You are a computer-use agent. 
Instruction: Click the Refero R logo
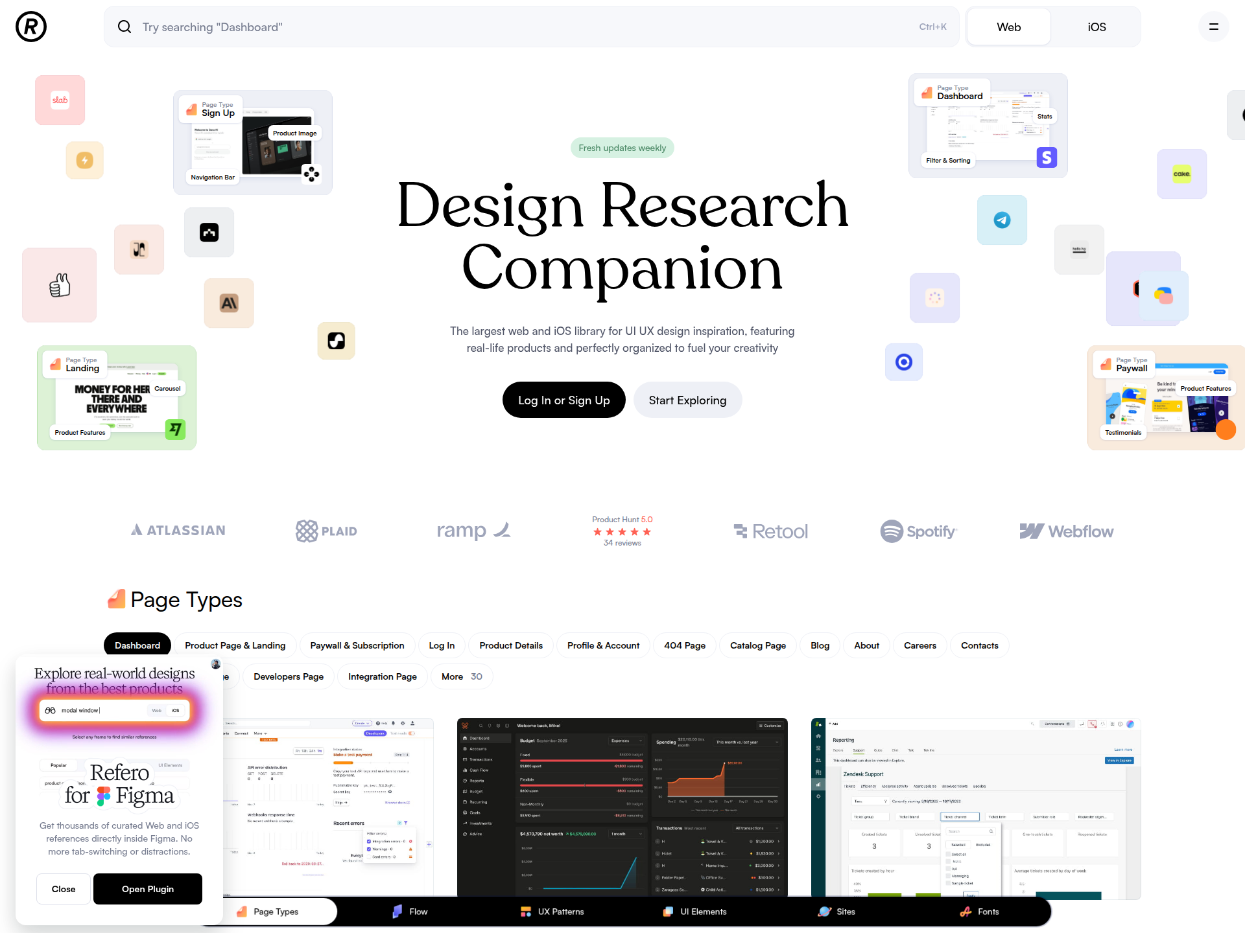pos(31,27)
